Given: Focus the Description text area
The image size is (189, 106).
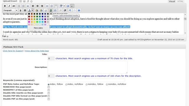Looking at the screenshot, I should (87, 67).
